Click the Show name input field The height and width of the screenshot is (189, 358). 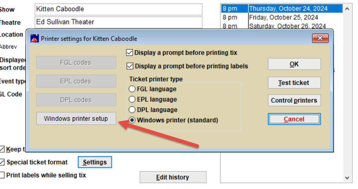click(118, 9)
